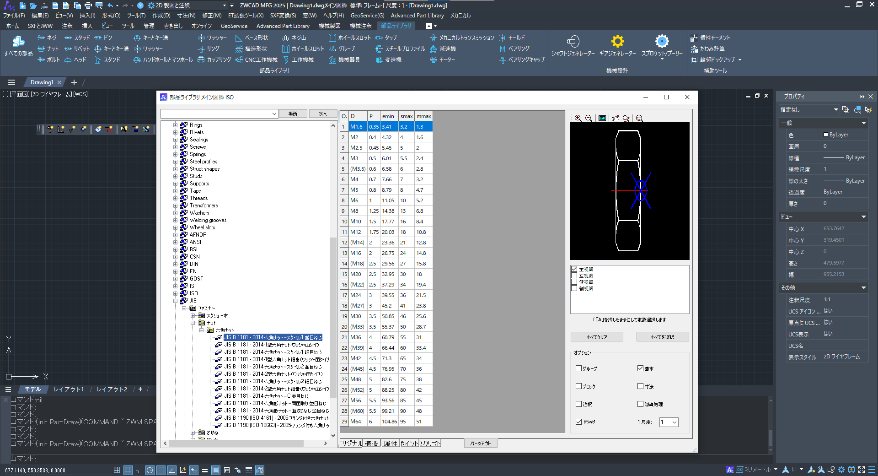Screen dimensions: 878x476
Task: Launch the ギアジェネレーター gear generator
Action: [x=617, y=46]
